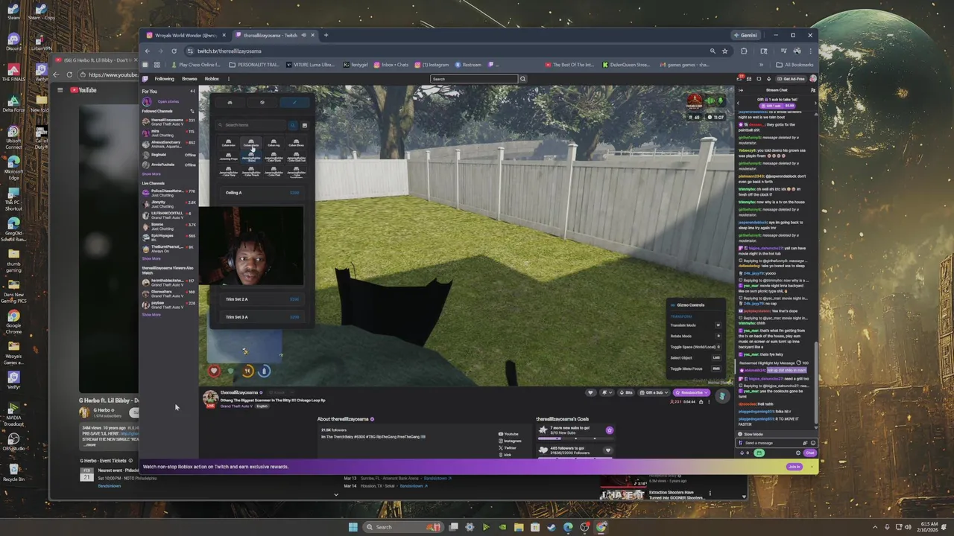Viewport: 954px width, 536px height.
Task: Toggle the notifications bell next to follow
Action: [607, 392]
